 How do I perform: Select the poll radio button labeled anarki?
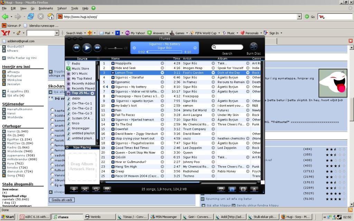(52, 125)
